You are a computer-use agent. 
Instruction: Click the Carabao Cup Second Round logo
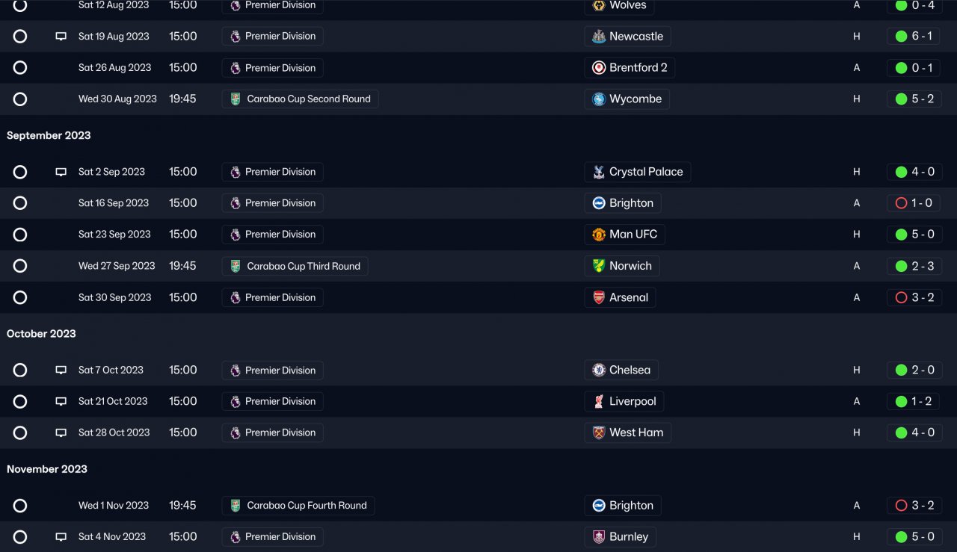click(236, 99)
